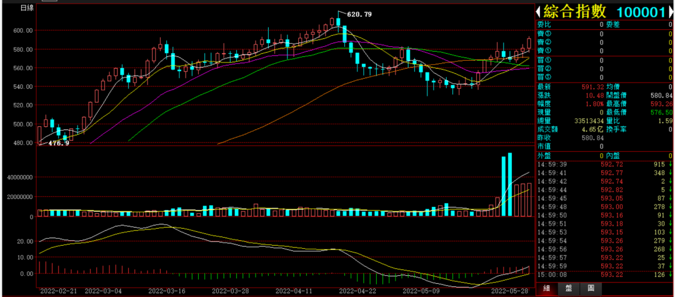
Task: Click the 買③ order row label
Action: point(544,78)
